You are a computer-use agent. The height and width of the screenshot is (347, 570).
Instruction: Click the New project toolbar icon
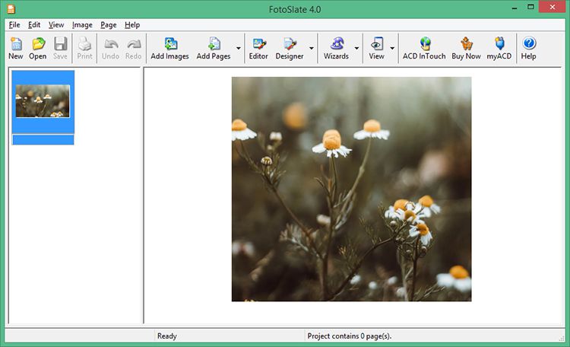pos(16,48)
